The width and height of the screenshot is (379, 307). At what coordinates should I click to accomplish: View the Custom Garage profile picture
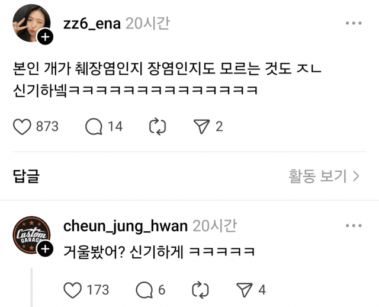tap(31, 235)
